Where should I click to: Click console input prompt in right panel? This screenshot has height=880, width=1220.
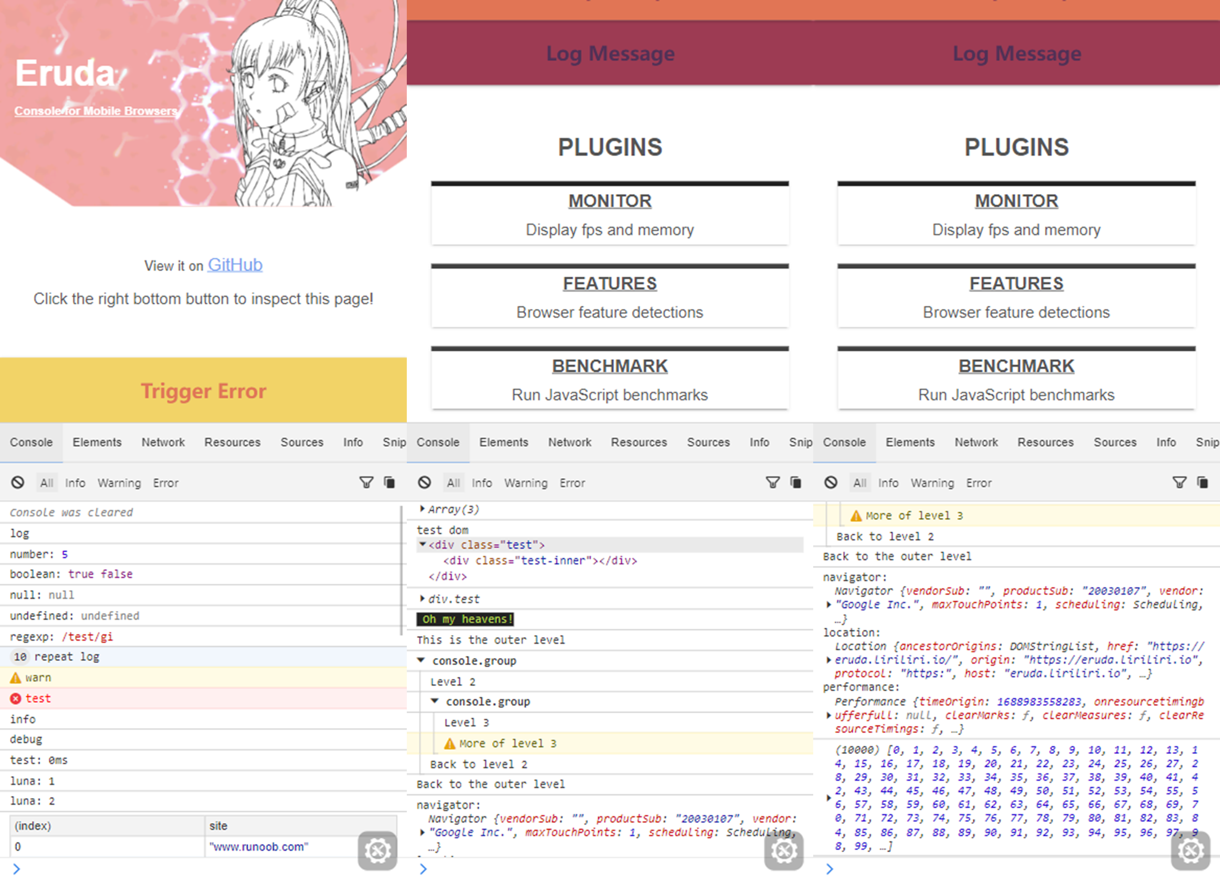click(1017, 869)
